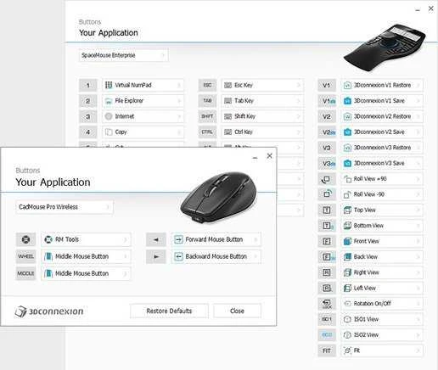Open the Middle Mouse Button wheel assignment
The height and width of the screenshot is (370, 438).
(86, 256)
